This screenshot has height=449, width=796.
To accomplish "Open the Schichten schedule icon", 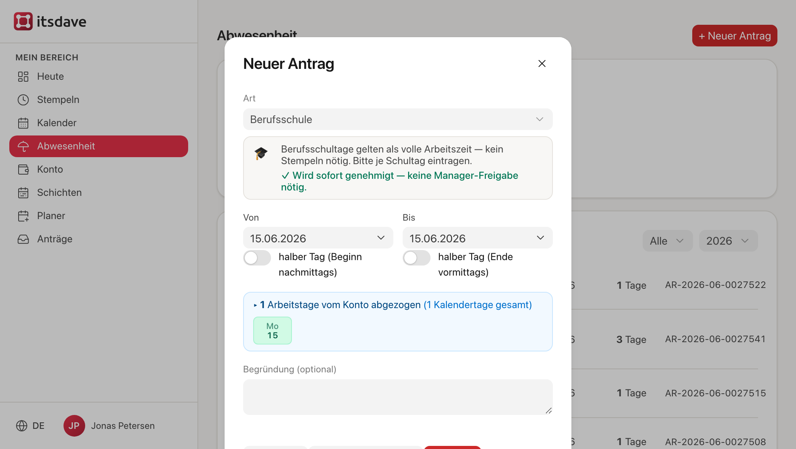I will click(23, 193).
